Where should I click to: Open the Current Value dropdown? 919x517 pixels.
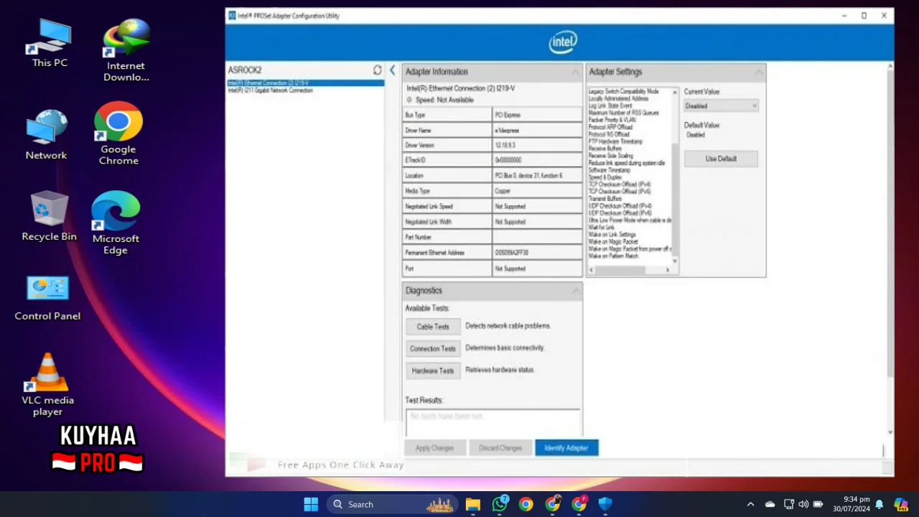[x=721, y=106]
